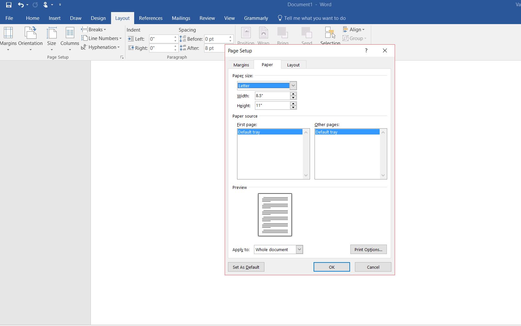Viewport: 521px width, 326px height.
Task: Click the Group objects button
Action: pos(355,38)
